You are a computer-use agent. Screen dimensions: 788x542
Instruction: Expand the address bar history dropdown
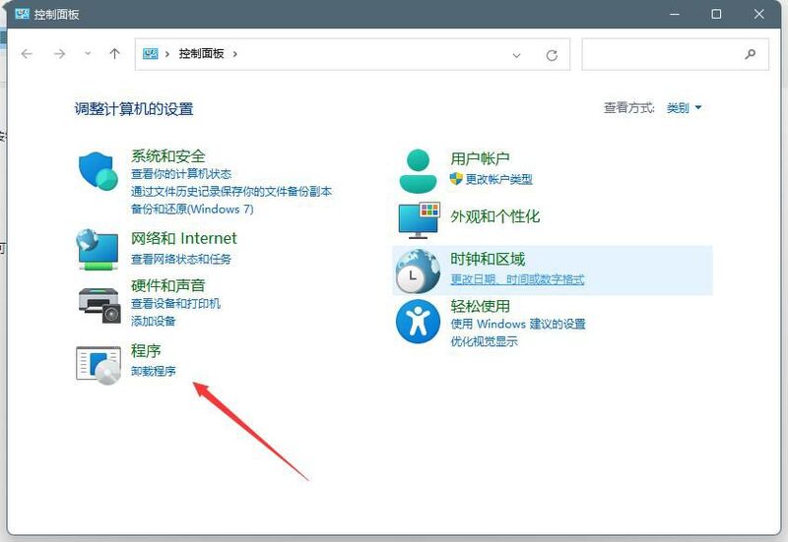point(516,55)
